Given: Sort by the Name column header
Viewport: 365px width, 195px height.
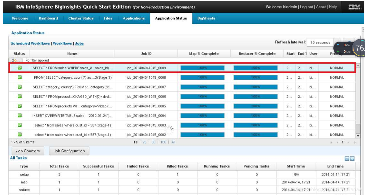Looking at the screenshot, I should [72, 54].
